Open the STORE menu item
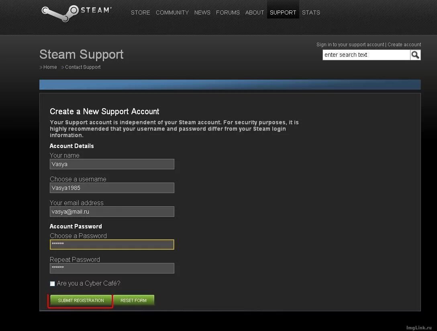The width and height of the screenshot is (437, 331). 141,12
